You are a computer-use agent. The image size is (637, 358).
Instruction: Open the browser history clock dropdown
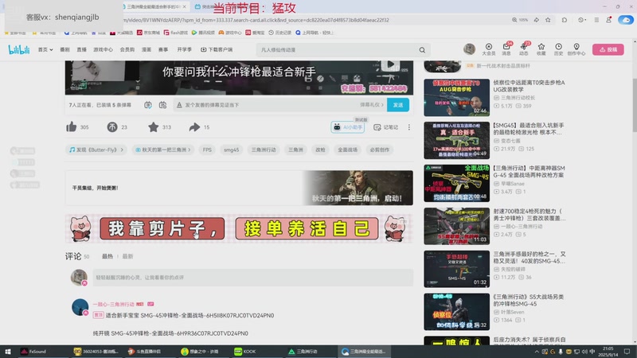pos(582,20)
